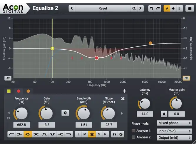The width and height of the screenshot is (196, 147).
Task: Click the -12 gain range button
Action: pyautogui.click(x=8, y=78)
